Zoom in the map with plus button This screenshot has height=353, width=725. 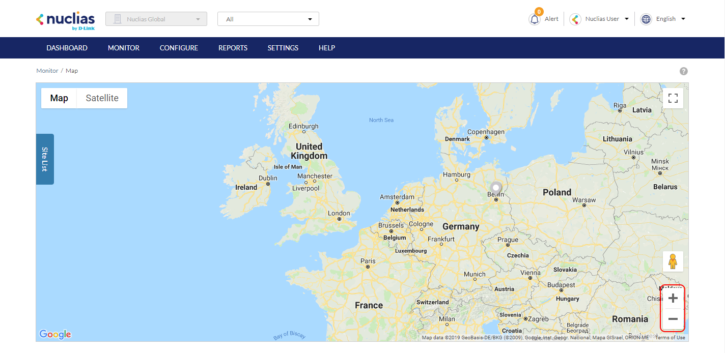click(673, 298)
